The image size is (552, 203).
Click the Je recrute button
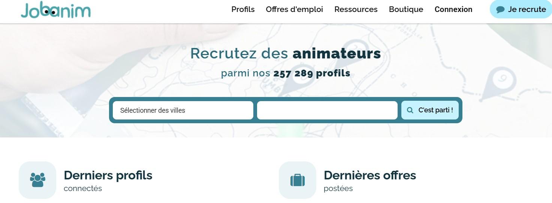[x=521, y=9]
